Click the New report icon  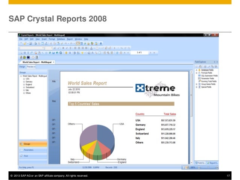(21, 44)
